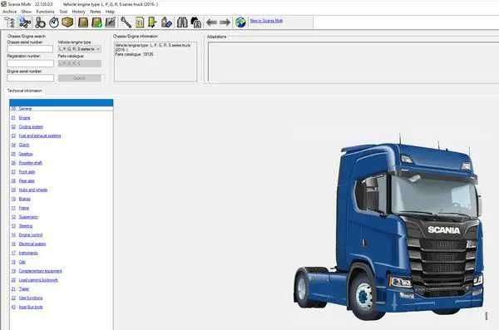Click the oil bottle toolbar icon
499x330 pixels.
pyautogui.click(x=166, y=22)
